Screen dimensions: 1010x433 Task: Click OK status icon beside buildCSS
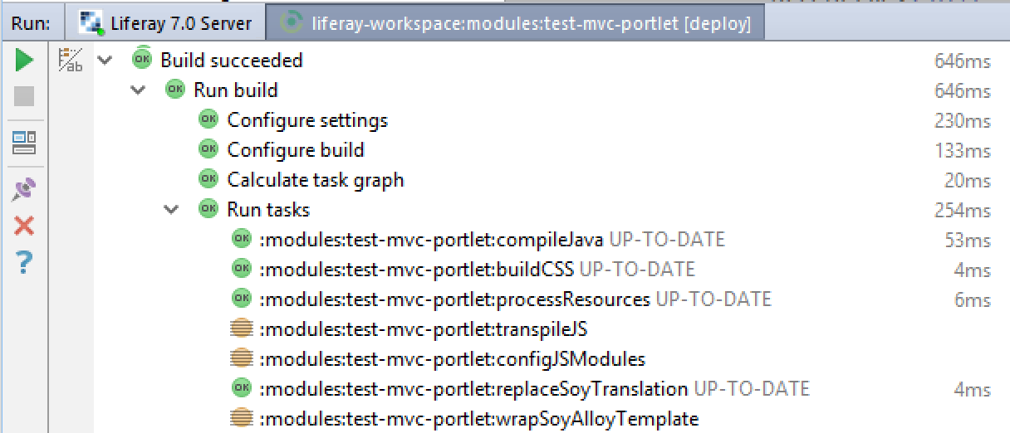pos(241,268)
